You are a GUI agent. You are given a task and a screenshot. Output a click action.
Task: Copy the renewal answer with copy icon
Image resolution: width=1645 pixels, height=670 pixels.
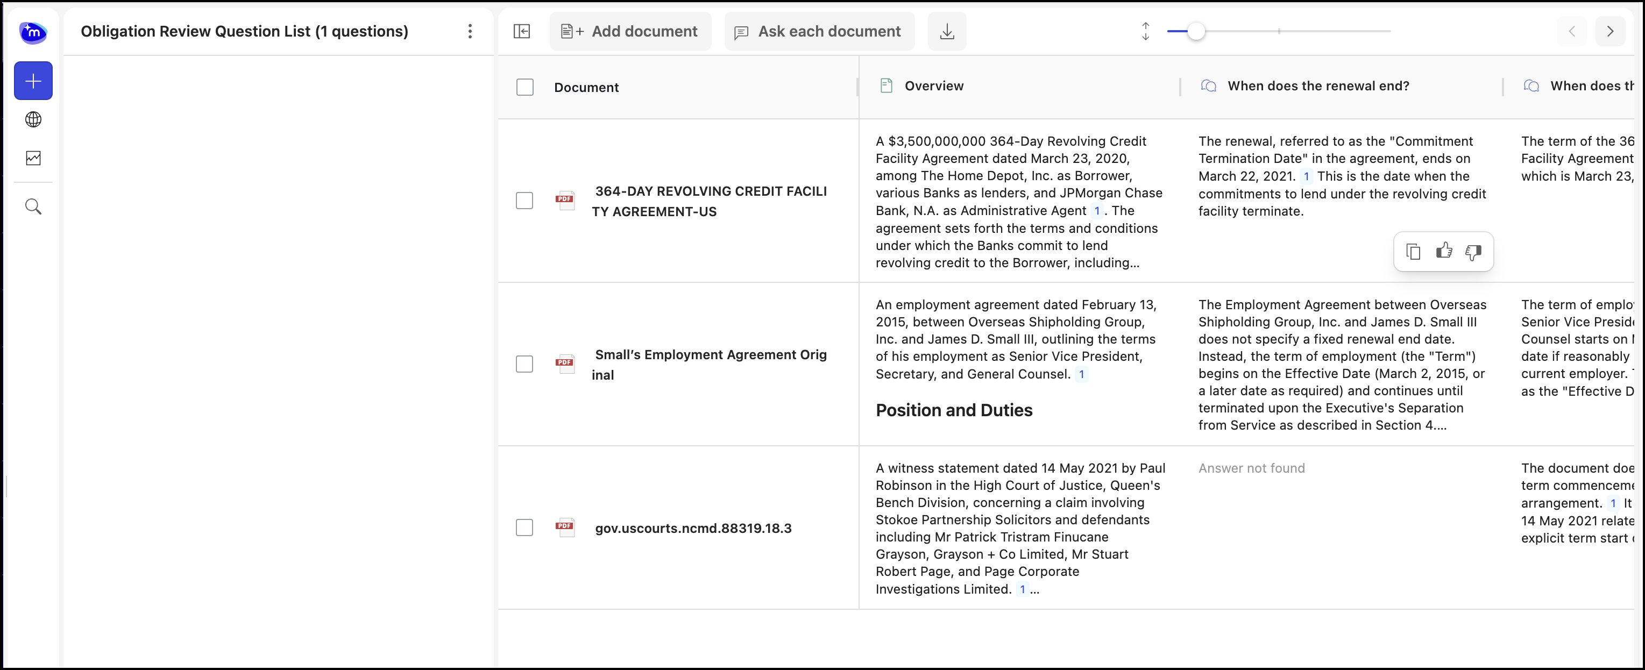(x=1413, y=252)
